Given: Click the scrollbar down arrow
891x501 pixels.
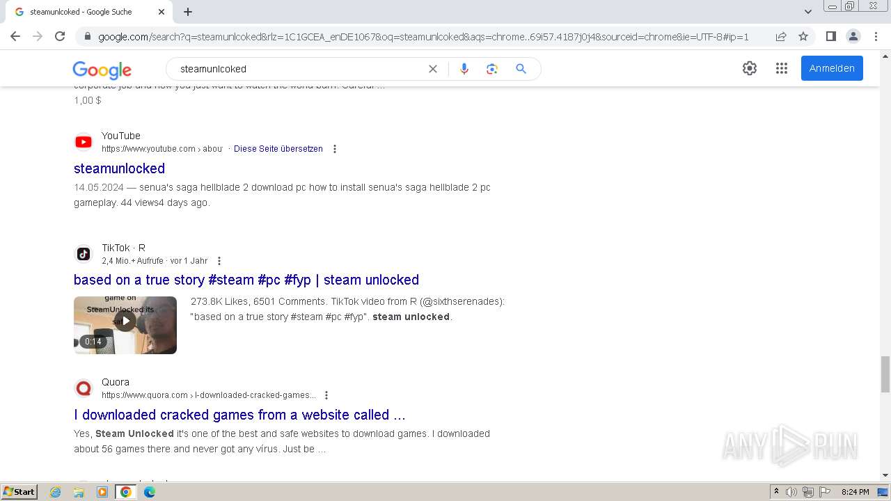Looking at the screenshot, I should click(885, 475).
